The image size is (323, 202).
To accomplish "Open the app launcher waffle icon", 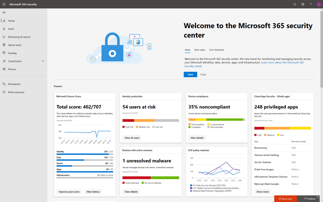I will tap(4, 4).
